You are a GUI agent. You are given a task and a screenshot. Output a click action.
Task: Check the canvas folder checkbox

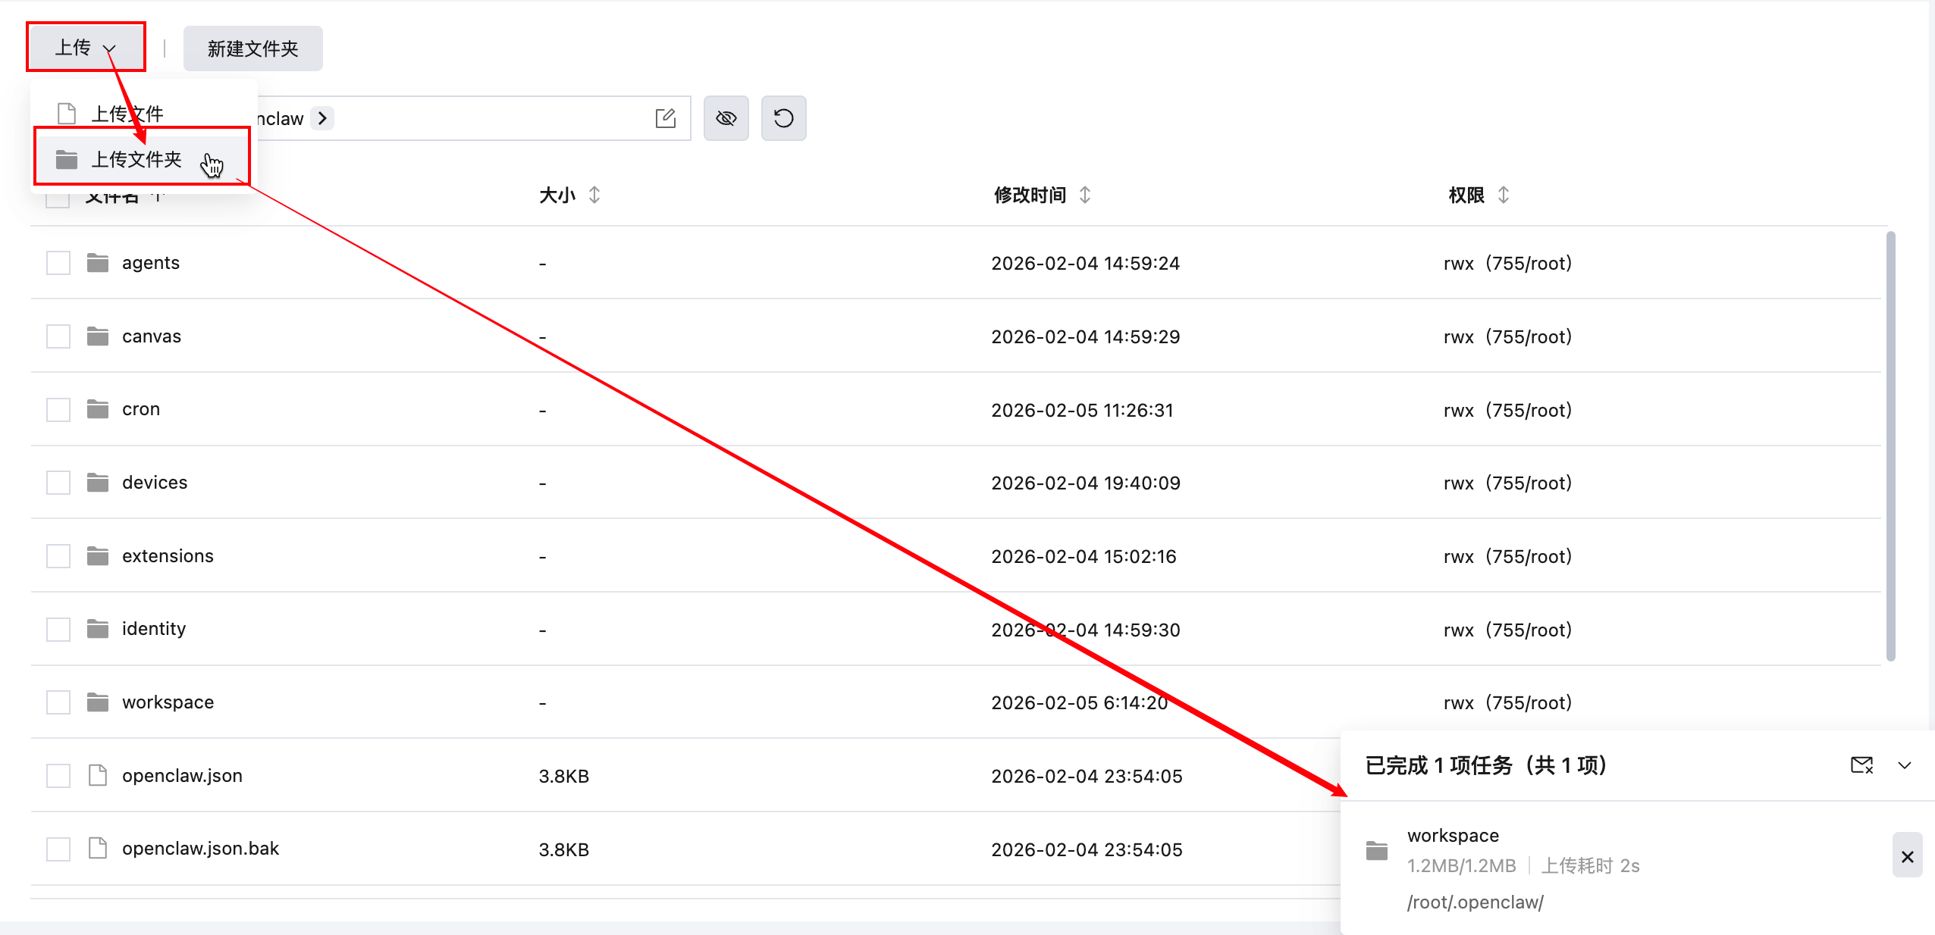[58, 336]
